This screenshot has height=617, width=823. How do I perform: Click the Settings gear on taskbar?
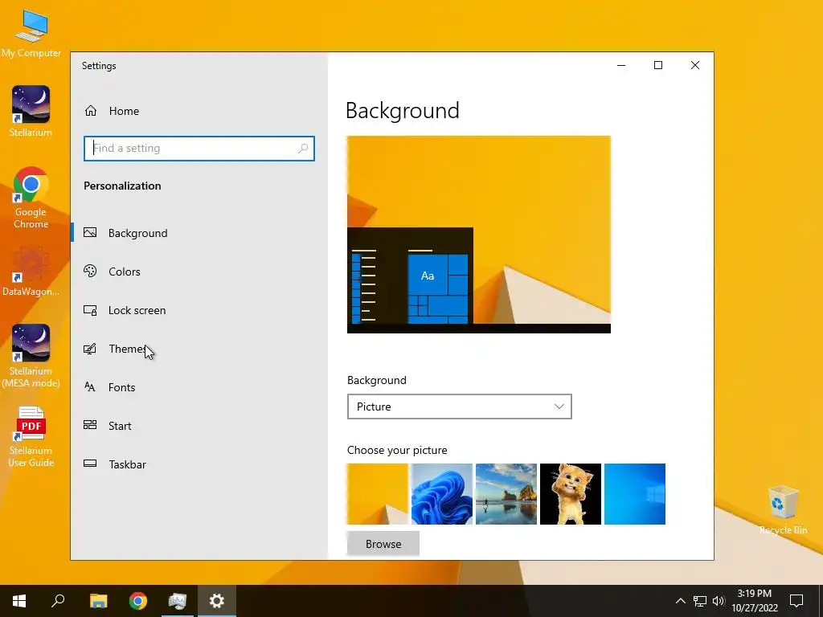click(217, 601)
